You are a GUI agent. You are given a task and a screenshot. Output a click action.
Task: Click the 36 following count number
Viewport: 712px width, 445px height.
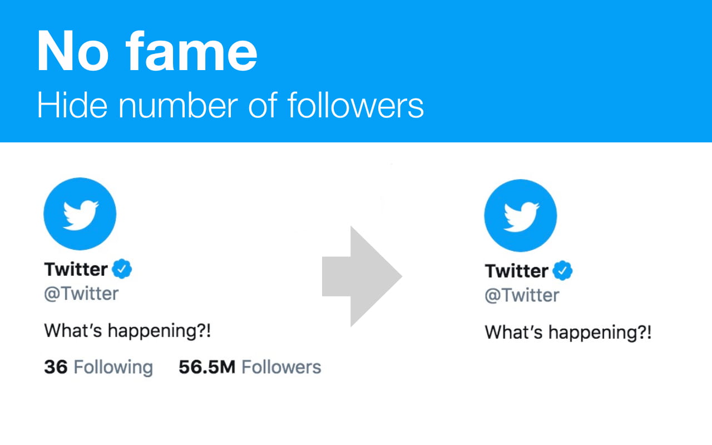[56, 367]
